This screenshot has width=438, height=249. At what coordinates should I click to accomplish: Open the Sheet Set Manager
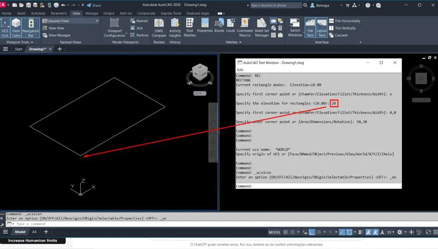pos(262,26)
